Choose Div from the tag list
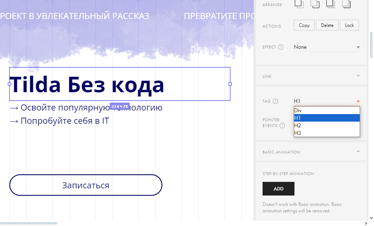This screenshot has width=374, height=226. [327, 110]
